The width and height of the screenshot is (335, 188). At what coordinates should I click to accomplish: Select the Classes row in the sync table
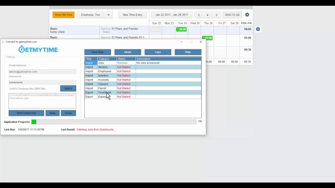point(143,84)
